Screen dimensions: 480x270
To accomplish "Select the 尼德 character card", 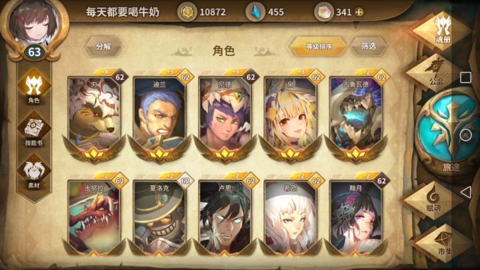I will click(x=225, y=117).
